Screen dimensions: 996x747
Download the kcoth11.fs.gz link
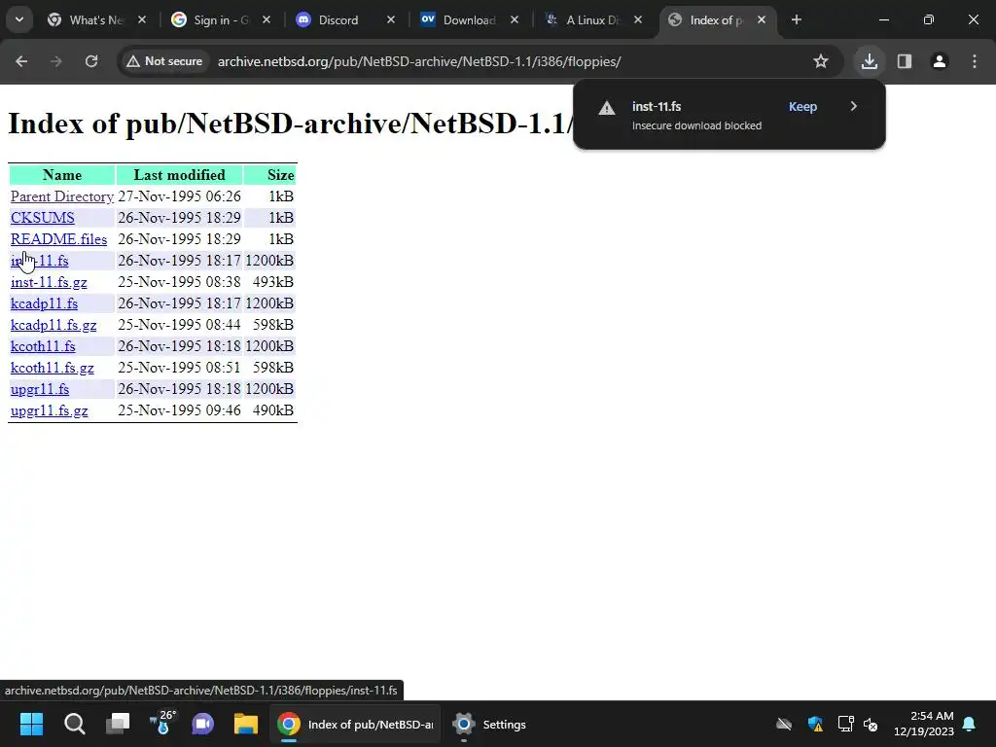(53, 368)
